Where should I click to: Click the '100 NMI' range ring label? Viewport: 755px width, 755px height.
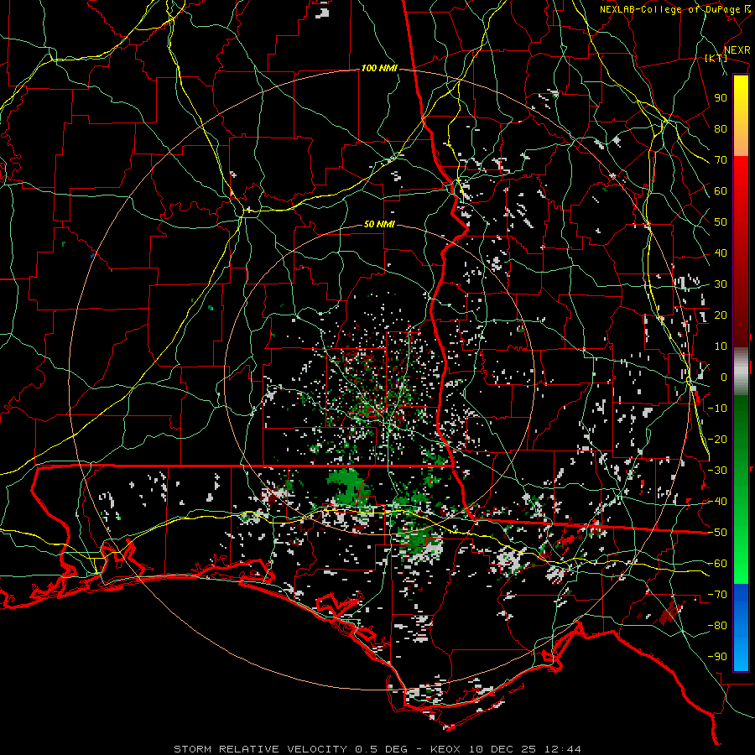point(379,69)
